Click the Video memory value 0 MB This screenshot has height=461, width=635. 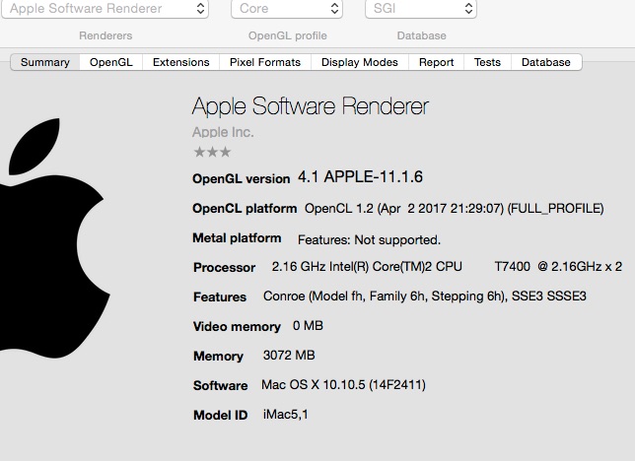(308, 326)
